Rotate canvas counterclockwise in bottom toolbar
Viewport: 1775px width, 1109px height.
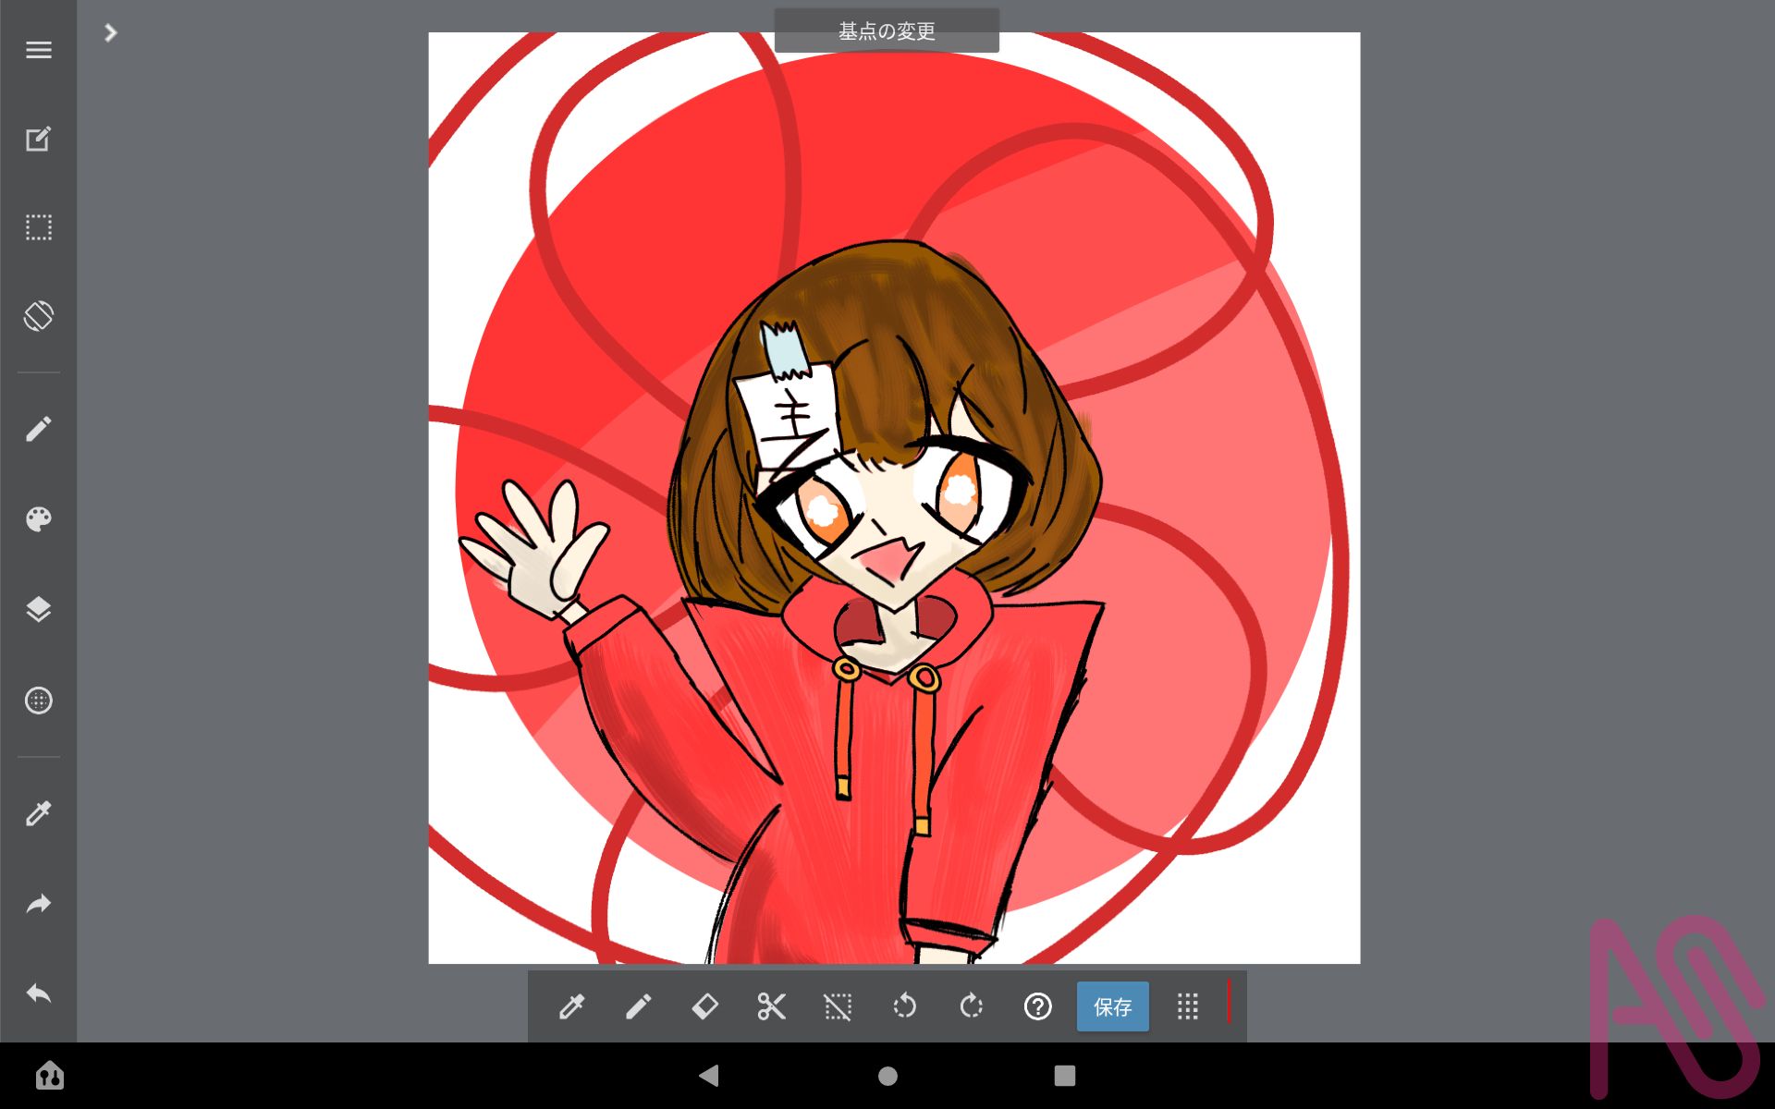click(x=904, y=1006)
